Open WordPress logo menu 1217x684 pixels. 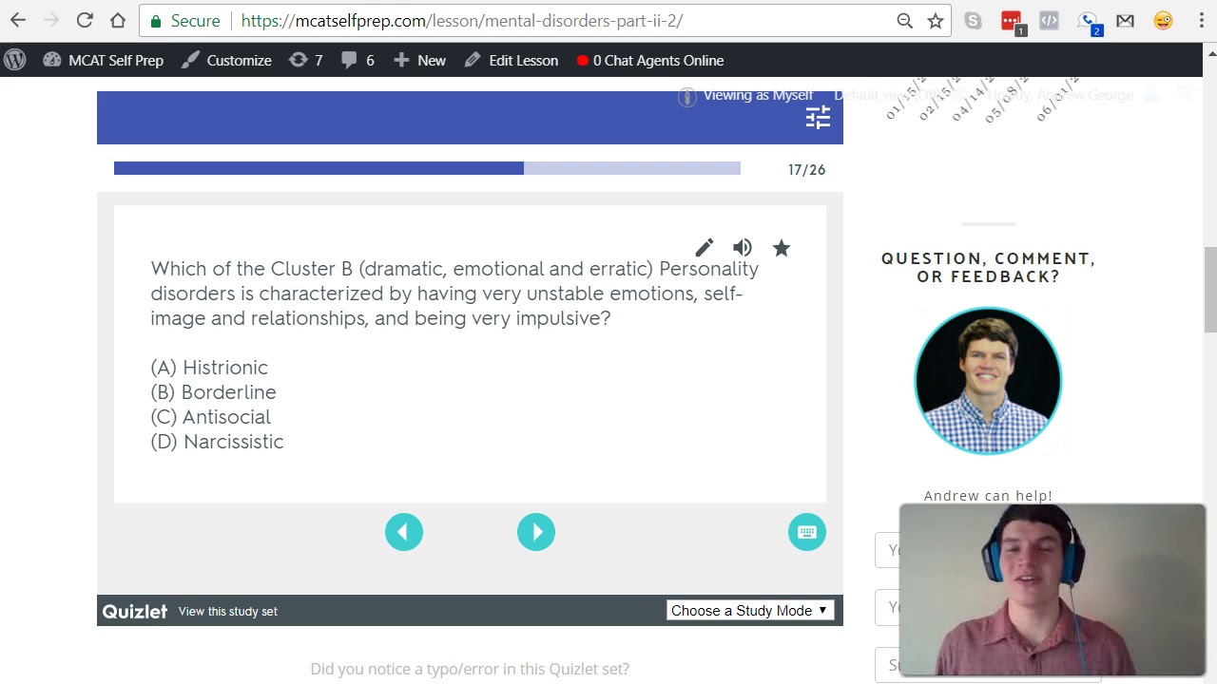(x=14, y=60)
